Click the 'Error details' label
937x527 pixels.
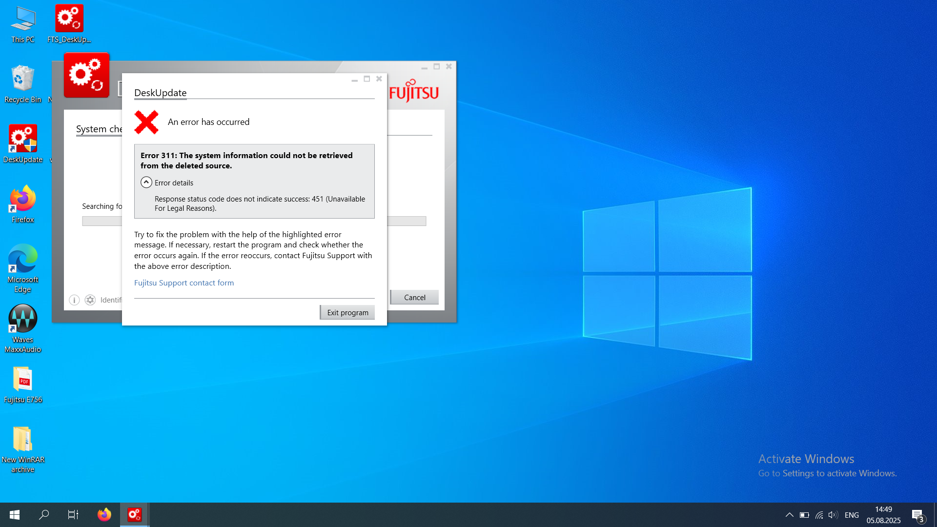click(174, 183)
